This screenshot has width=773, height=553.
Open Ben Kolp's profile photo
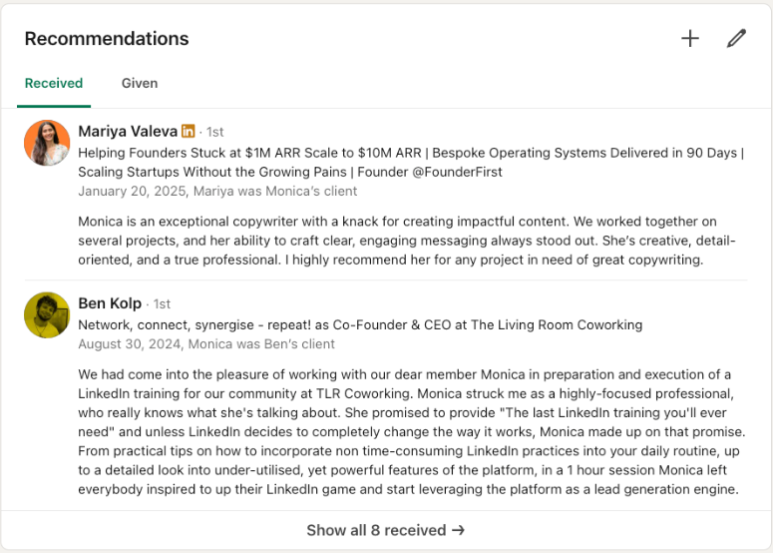[47, 315]
